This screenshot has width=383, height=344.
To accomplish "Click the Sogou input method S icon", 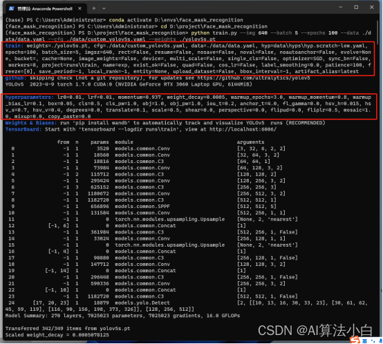I will [x=355, y=340].
